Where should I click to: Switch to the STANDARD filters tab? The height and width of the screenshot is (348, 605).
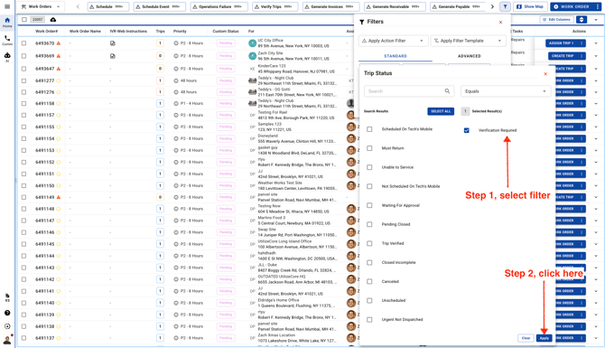pos(396,56)
